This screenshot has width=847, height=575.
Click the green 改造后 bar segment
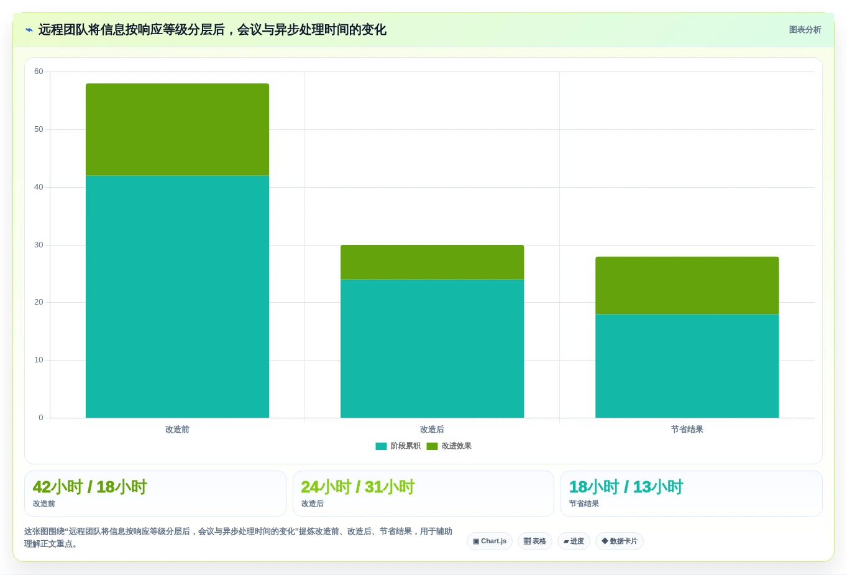(432, 262)
